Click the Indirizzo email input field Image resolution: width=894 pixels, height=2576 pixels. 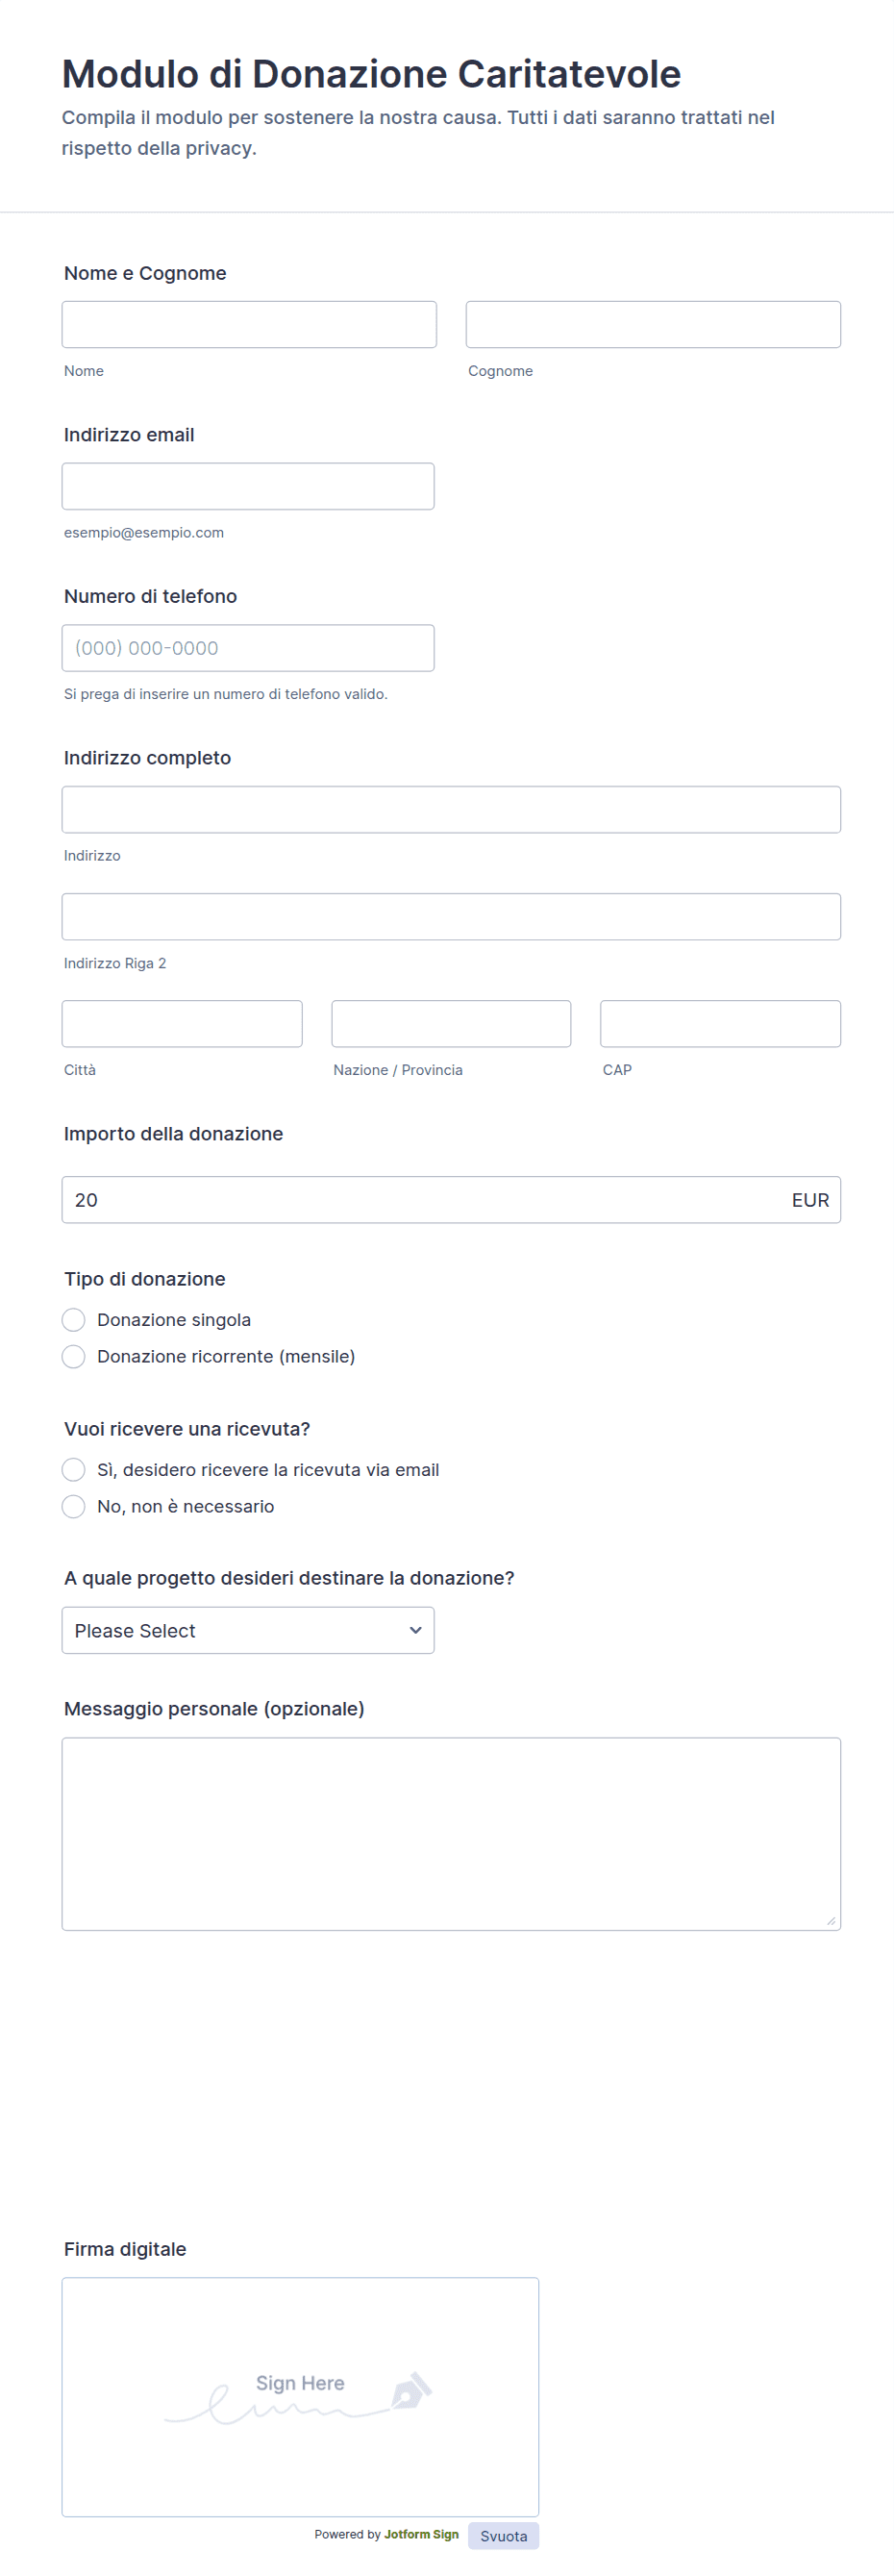click(248, 486)
